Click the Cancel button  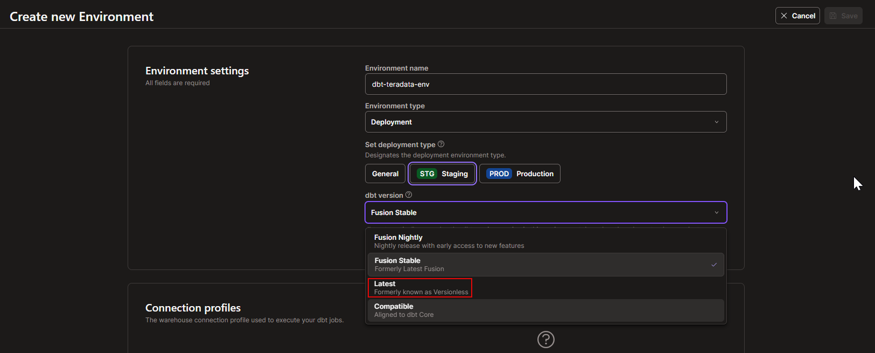797,16
